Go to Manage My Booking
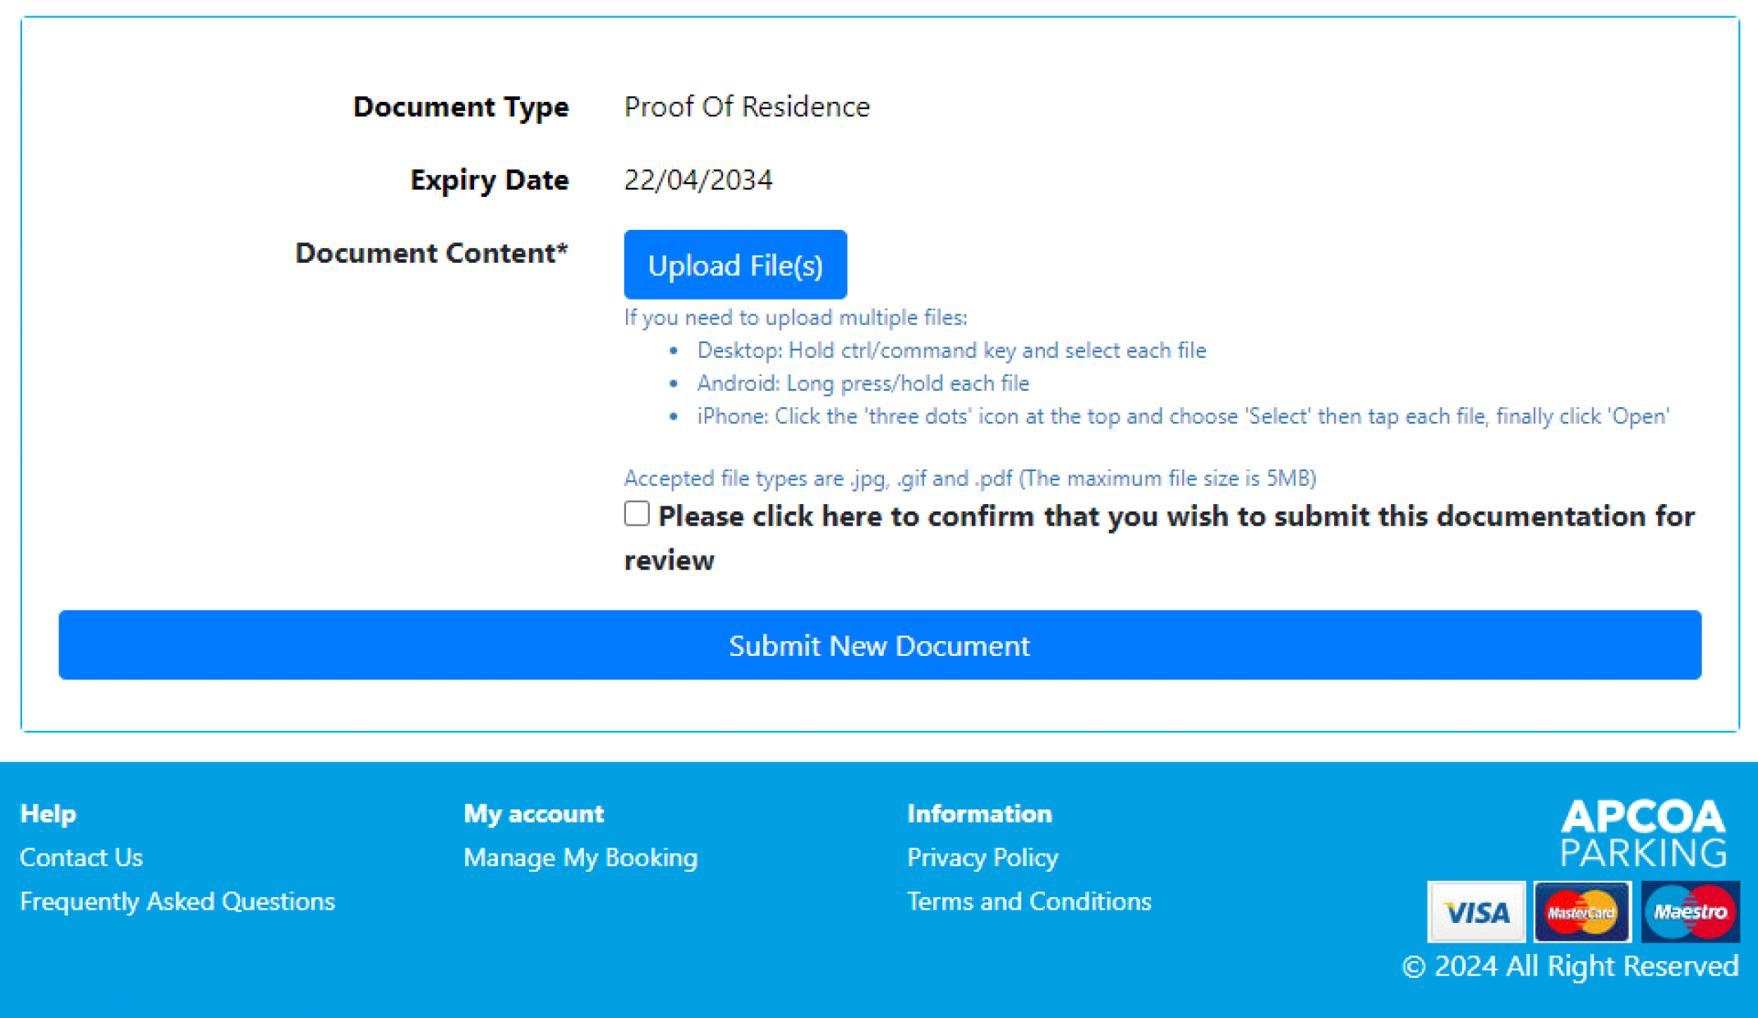The image size is (1758, 1018). pyautogui.click(x=581, y=857)
